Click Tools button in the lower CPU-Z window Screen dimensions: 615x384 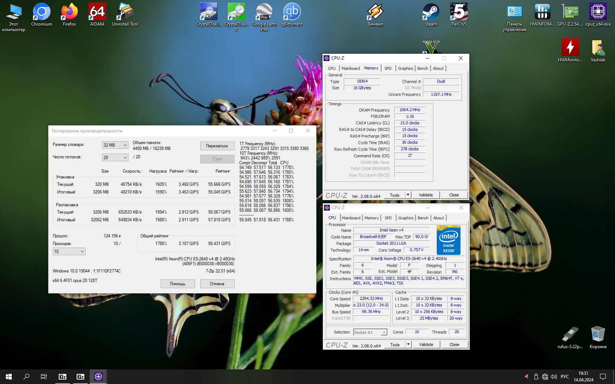395,345
